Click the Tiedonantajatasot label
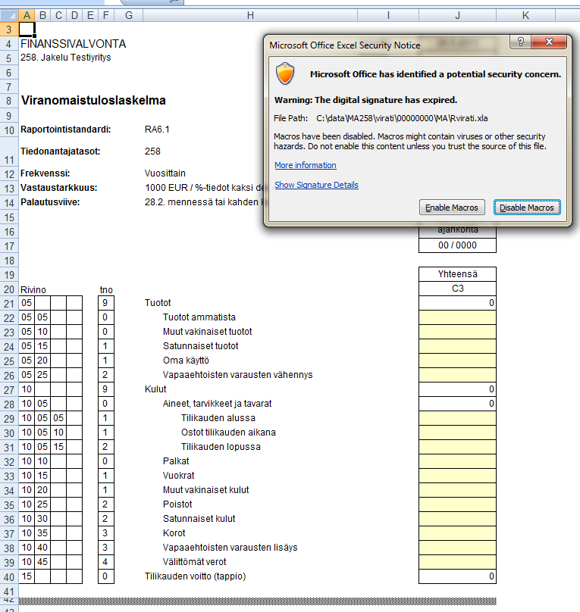Screen dimensions: 580x612 [x=61, y=151]
